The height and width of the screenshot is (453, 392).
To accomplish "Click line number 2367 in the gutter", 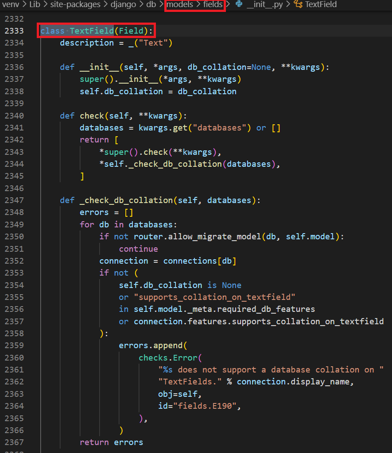I will (14, 442).
